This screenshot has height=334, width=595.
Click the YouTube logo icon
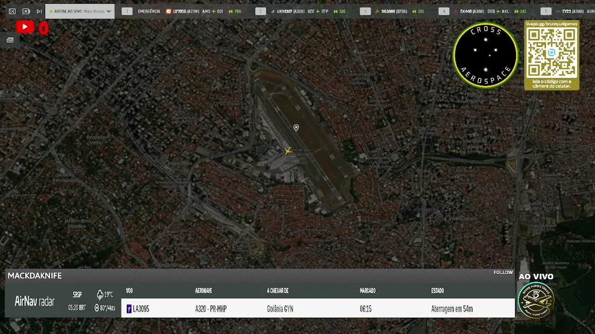25,27
